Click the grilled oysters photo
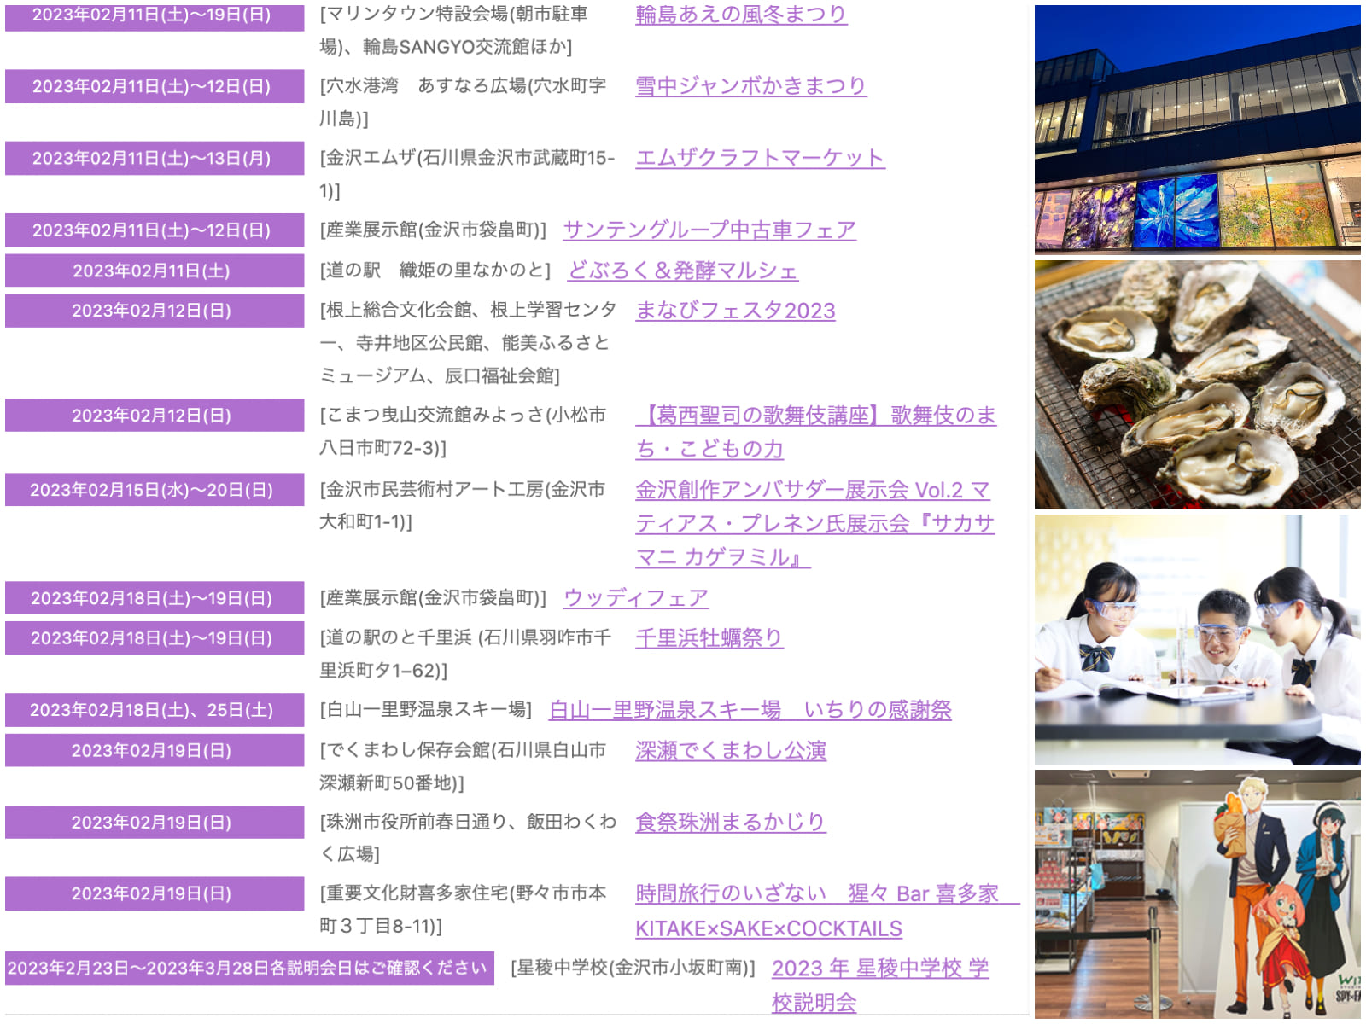 [1197, 385]
